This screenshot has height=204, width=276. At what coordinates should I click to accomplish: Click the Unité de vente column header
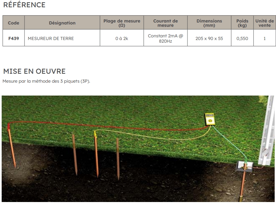point(264,23)
